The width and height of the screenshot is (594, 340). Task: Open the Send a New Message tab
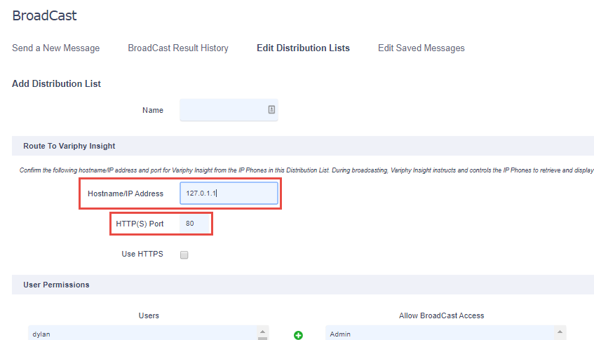tap(55, 48)
